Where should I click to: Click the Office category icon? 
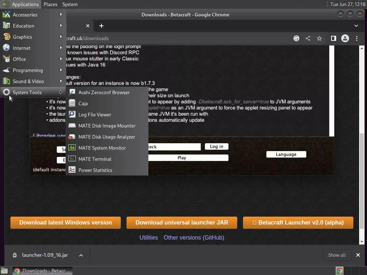coord(6,59)
